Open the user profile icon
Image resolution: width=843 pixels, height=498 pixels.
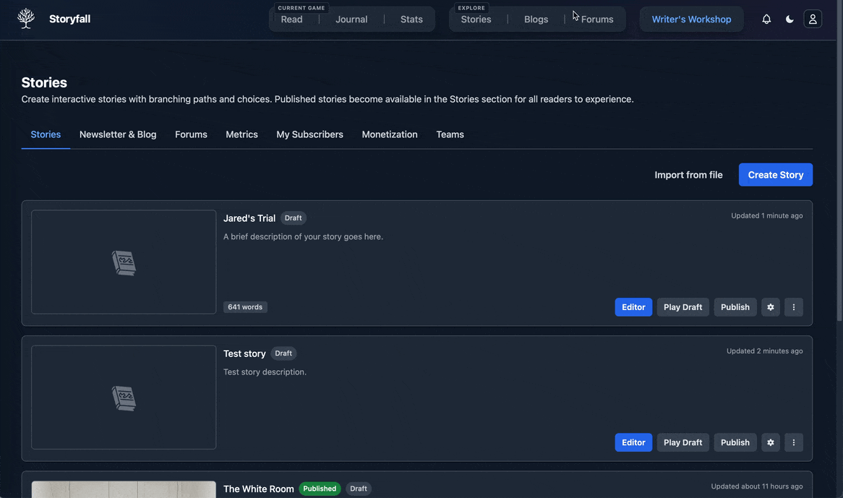coord(813,20)
